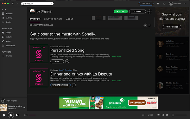This screenshot has height=119, width=190.
Task: Open the notifications bell
Action: [158, 3]
